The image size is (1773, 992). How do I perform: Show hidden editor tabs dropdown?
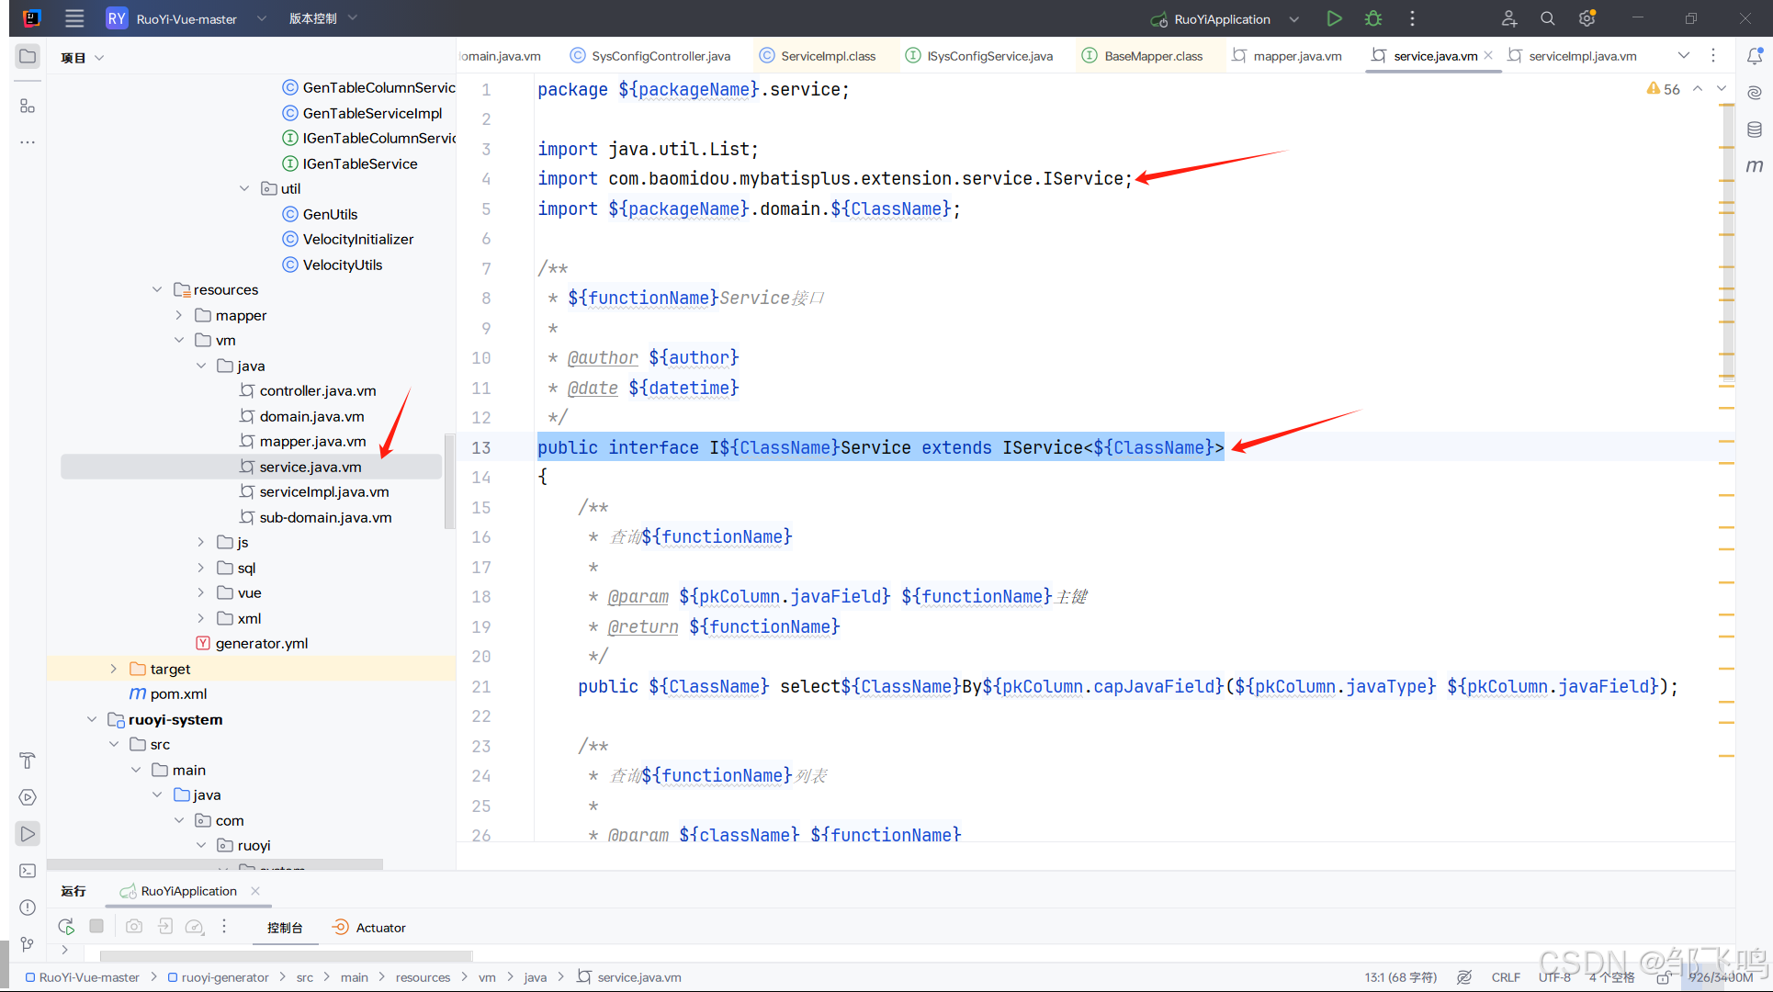1684,56
